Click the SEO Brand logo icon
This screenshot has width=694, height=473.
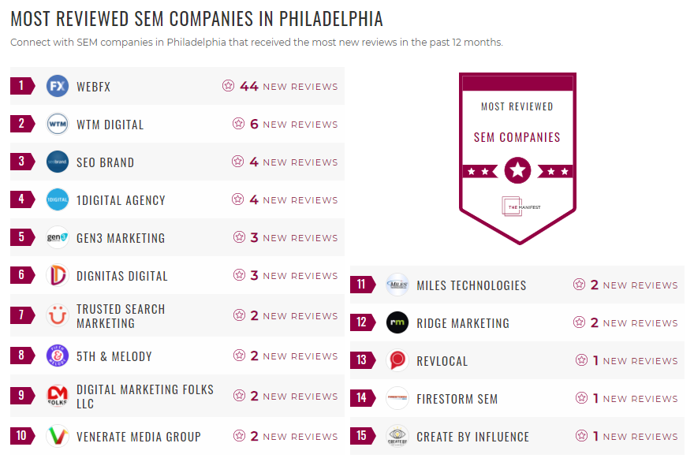pyautogui.click(x=56, y=162)
